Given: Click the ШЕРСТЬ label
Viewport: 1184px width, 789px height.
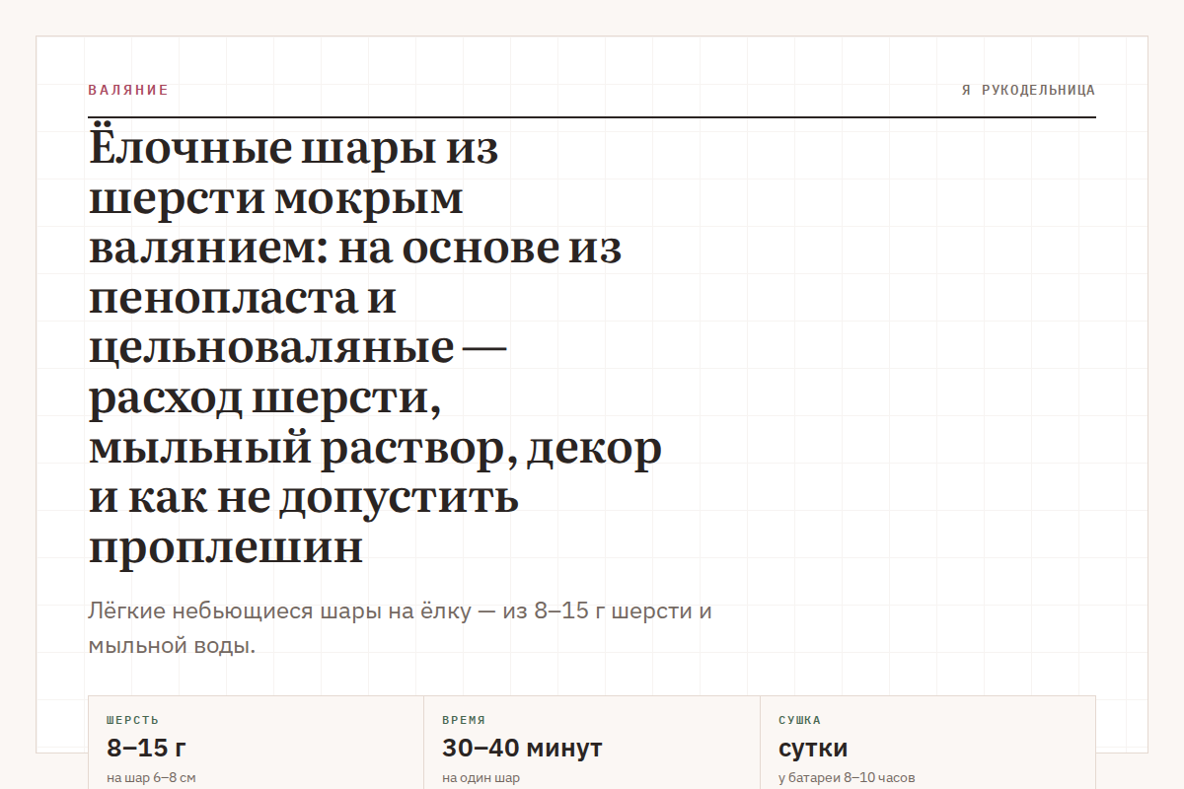Looking at the screenshot, I should click(132, 720).
